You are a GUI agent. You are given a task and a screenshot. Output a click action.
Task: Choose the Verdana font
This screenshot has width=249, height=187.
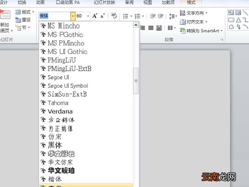(x=86, y=111)
